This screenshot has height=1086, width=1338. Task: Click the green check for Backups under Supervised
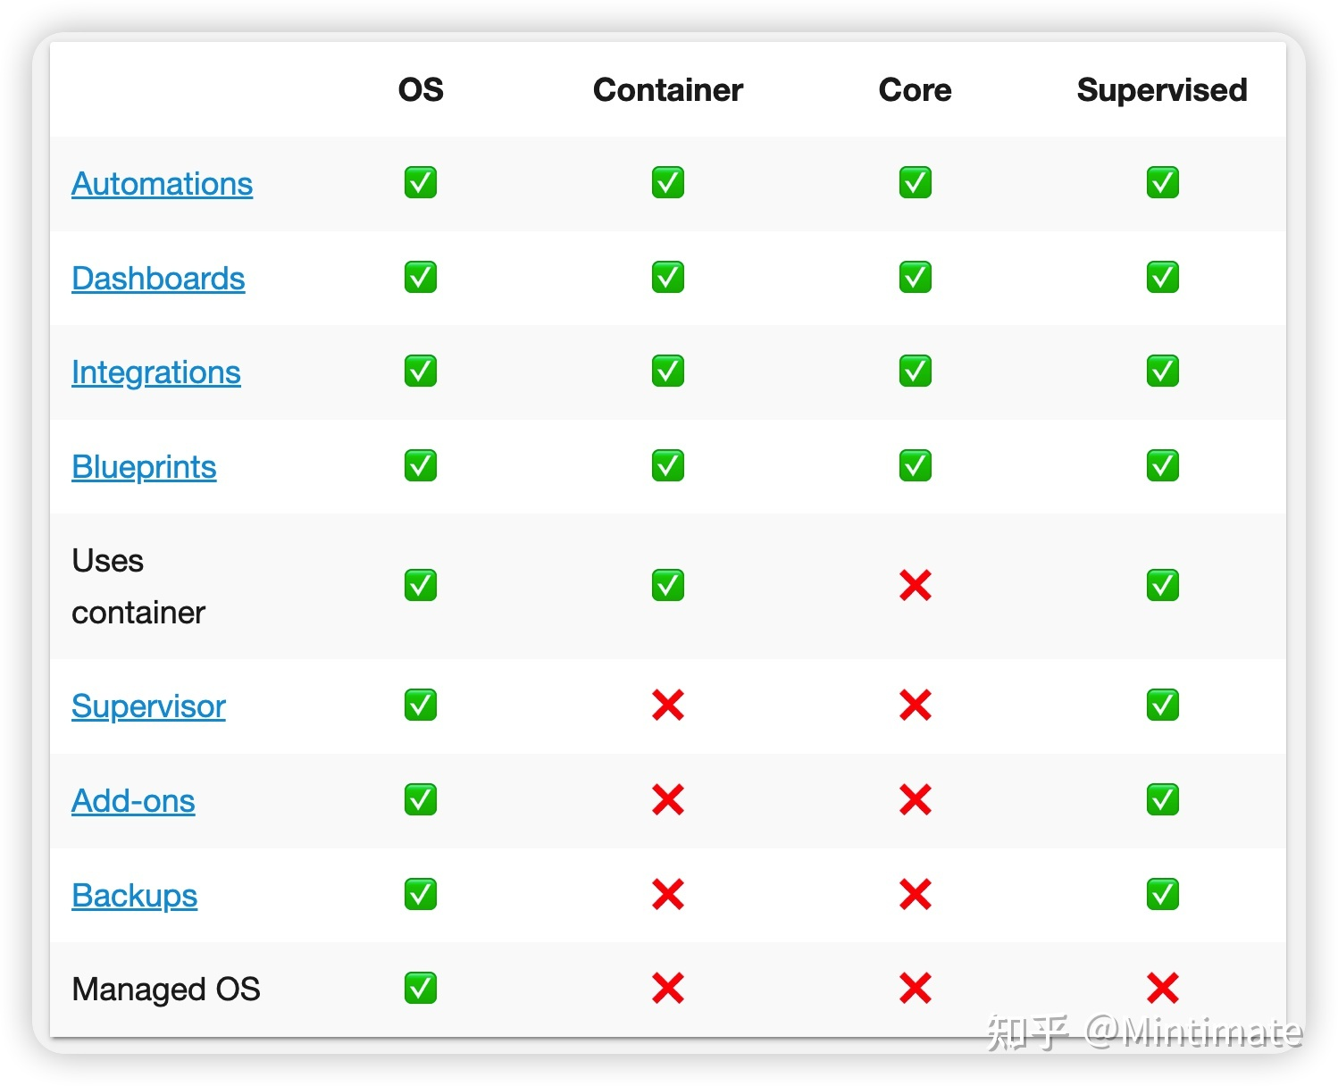coord(1163,894)
